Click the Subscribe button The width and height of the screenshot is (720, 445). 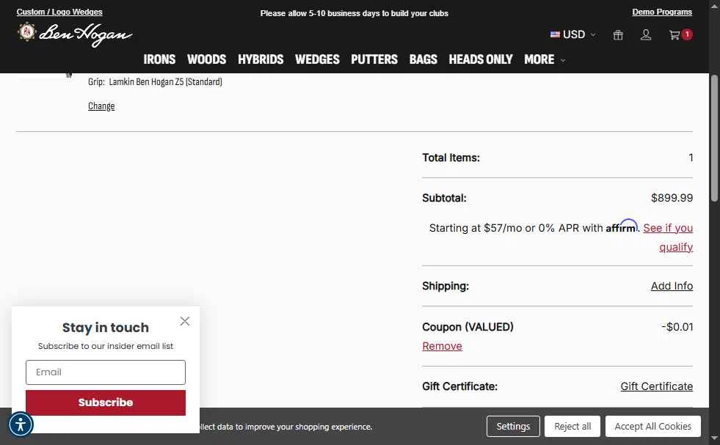coord(106,402)
